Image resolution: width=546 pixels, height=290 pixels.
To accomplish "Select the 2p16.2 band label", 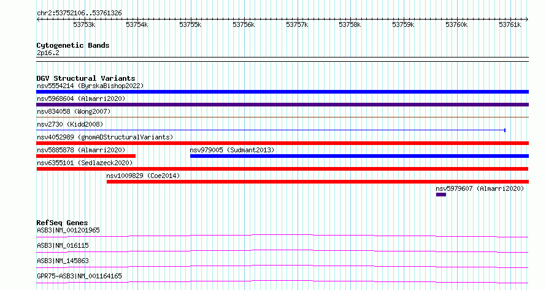I will click(x=48, y=53).
